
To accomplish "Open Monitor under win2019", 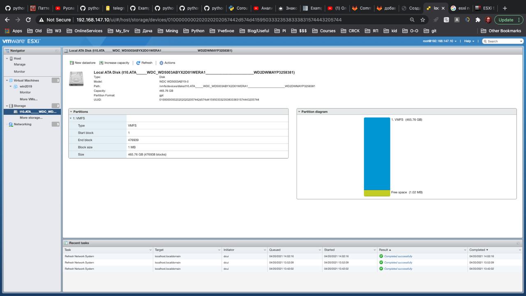I will coord(25,92).
